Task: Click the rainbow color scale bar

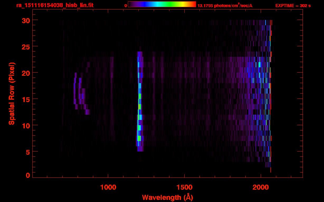Action: pos(162,4)
